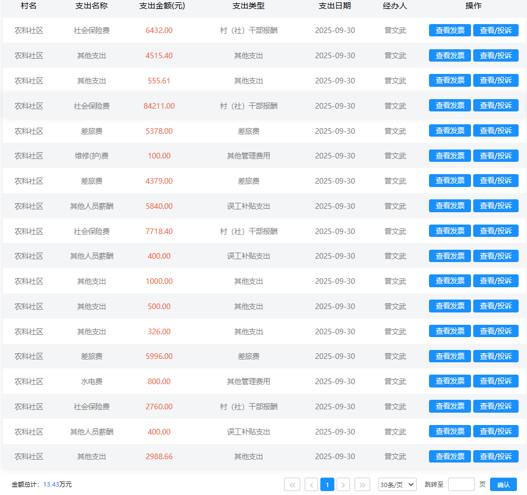Go to first page using double-left arrow

click(292, 484)
